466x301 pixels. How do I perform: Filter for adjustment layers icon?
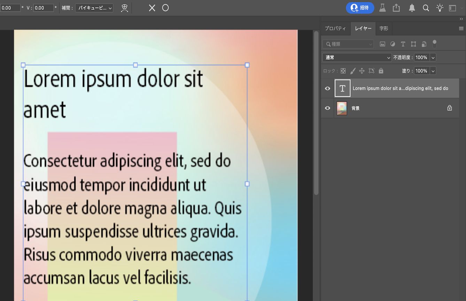coord(393,44)
